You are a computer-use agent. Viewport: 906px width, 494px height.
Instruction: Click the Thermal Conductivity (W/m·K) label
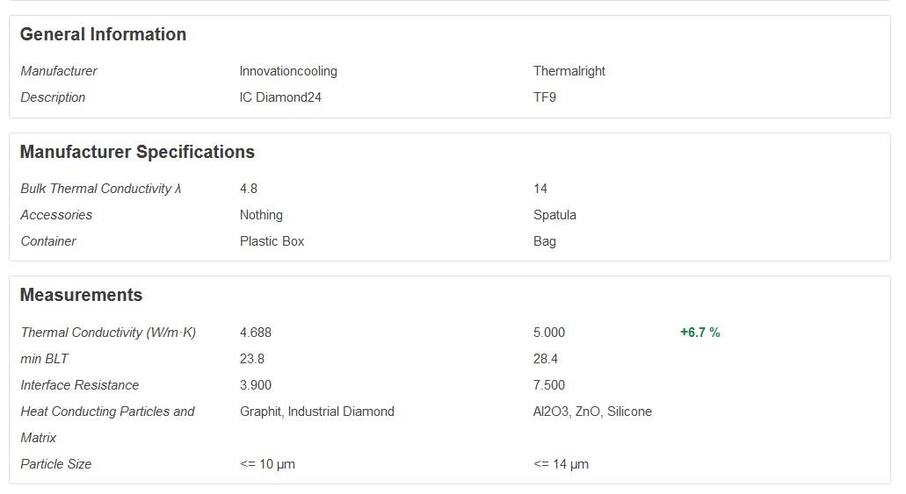pos(108,333)
